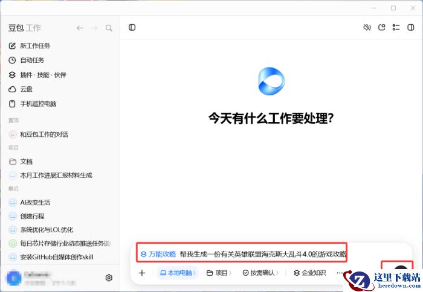
Task: Click the folder icon beside 文档
Action: click(13, 162)
